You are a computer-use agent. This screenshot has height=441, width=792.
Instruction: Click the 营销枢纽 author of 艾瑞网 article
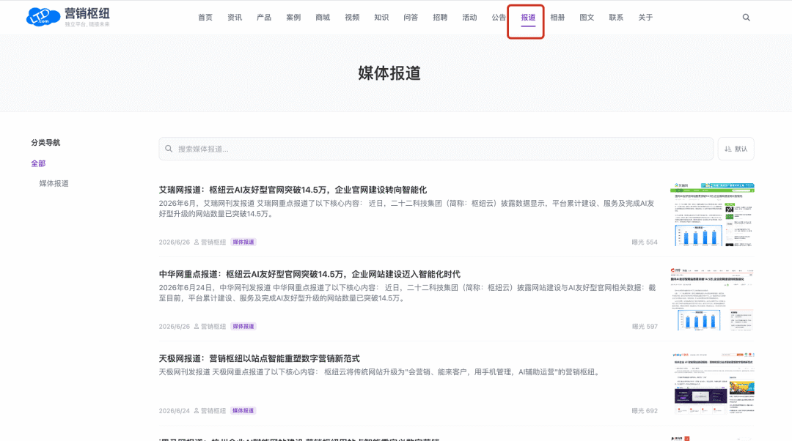click(210, 242)
